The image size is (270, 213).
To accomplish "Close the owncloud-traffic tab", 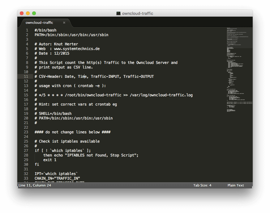I will click(x=64, y=23).
